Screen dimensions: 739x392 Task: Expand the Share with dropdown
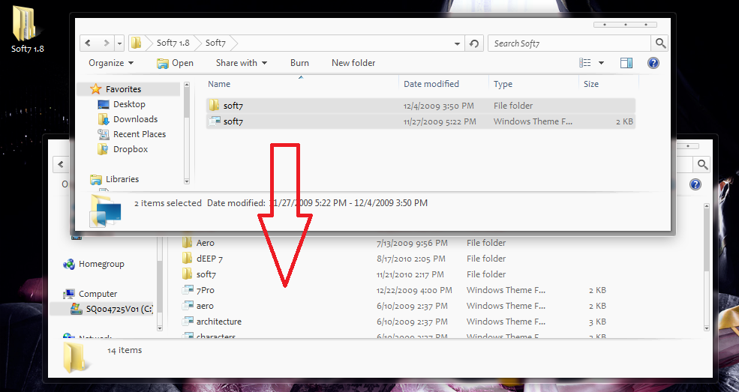coord(241,63)
